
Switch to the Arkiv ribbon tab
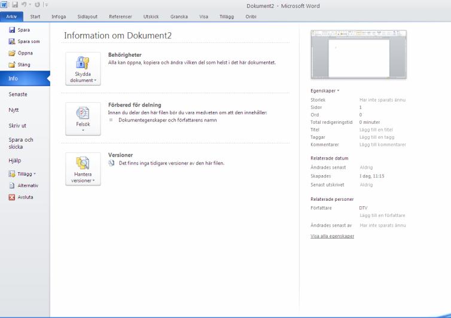[x=11, y=17]
